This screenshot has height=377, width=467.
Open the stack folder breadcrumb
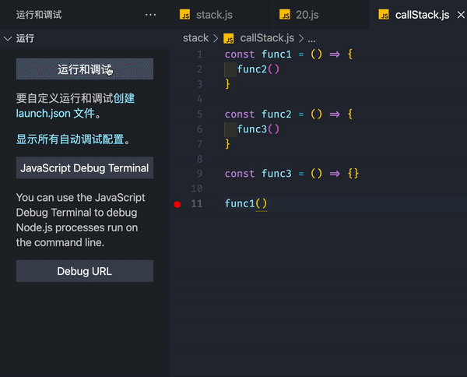[195, 37]
